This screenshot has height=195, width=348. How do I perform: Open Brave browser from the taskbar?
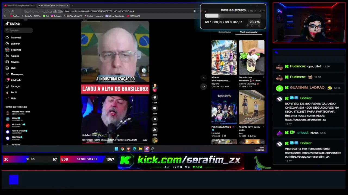pyautogui.click(x=128, y=149)
